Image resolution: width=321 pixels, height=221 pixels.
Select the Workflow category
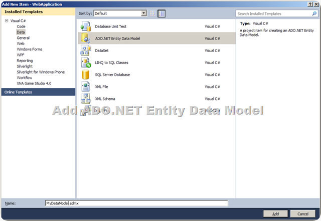25,77
